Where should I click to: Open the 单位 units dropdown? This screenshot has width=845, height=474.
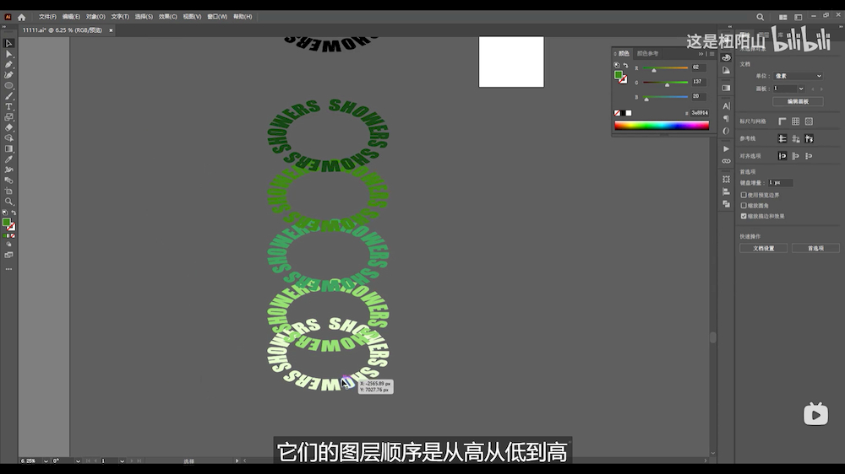point(799,76)
